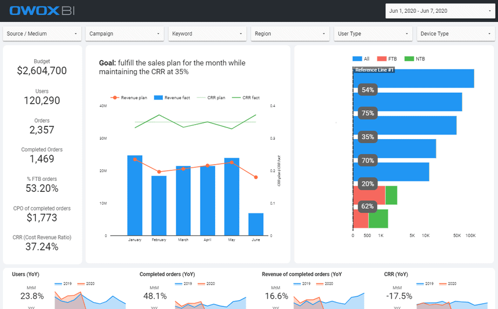The height and width of the screenshot is (309, 498).
Task: Open the User Type filter dropdown
Action: [373, 34]
